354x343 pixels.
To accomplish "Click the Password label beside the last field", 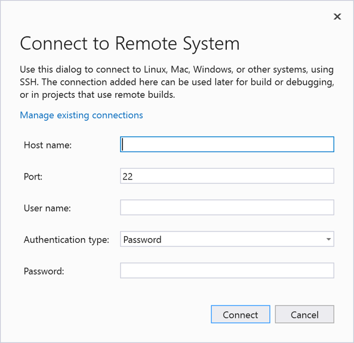I will click(44, 271).
